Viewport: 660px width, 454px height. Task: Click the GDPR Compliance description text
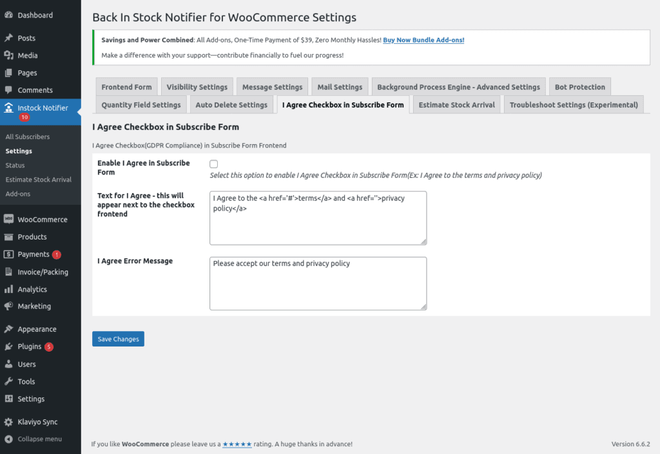click(189, 146)
